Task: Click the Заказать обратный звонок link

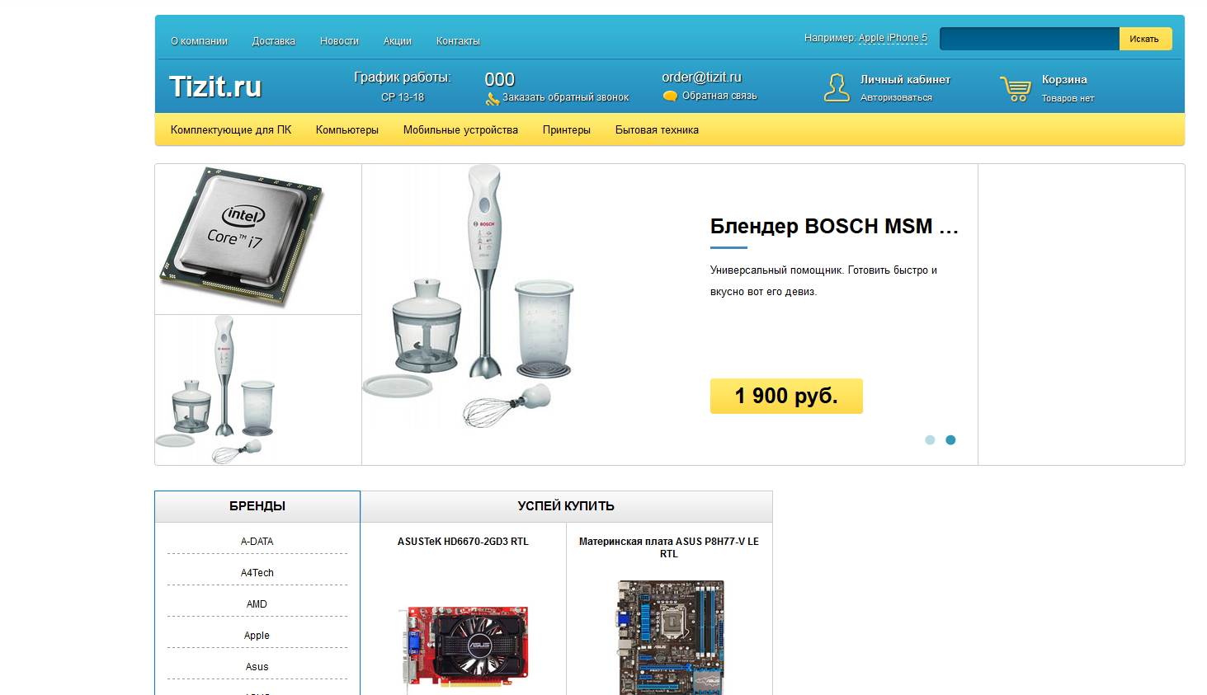Action: [x=566, y=97]
